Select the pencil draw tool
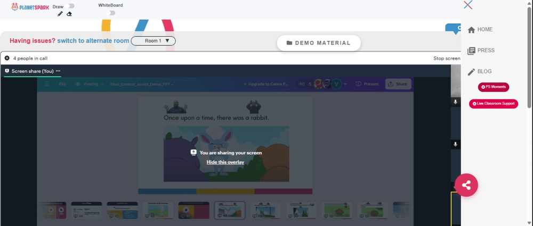Screen dimensions: 533x226 (60, 14)
